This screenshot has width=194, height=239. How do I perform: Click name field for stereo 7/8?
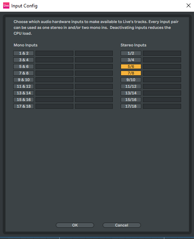162,73
